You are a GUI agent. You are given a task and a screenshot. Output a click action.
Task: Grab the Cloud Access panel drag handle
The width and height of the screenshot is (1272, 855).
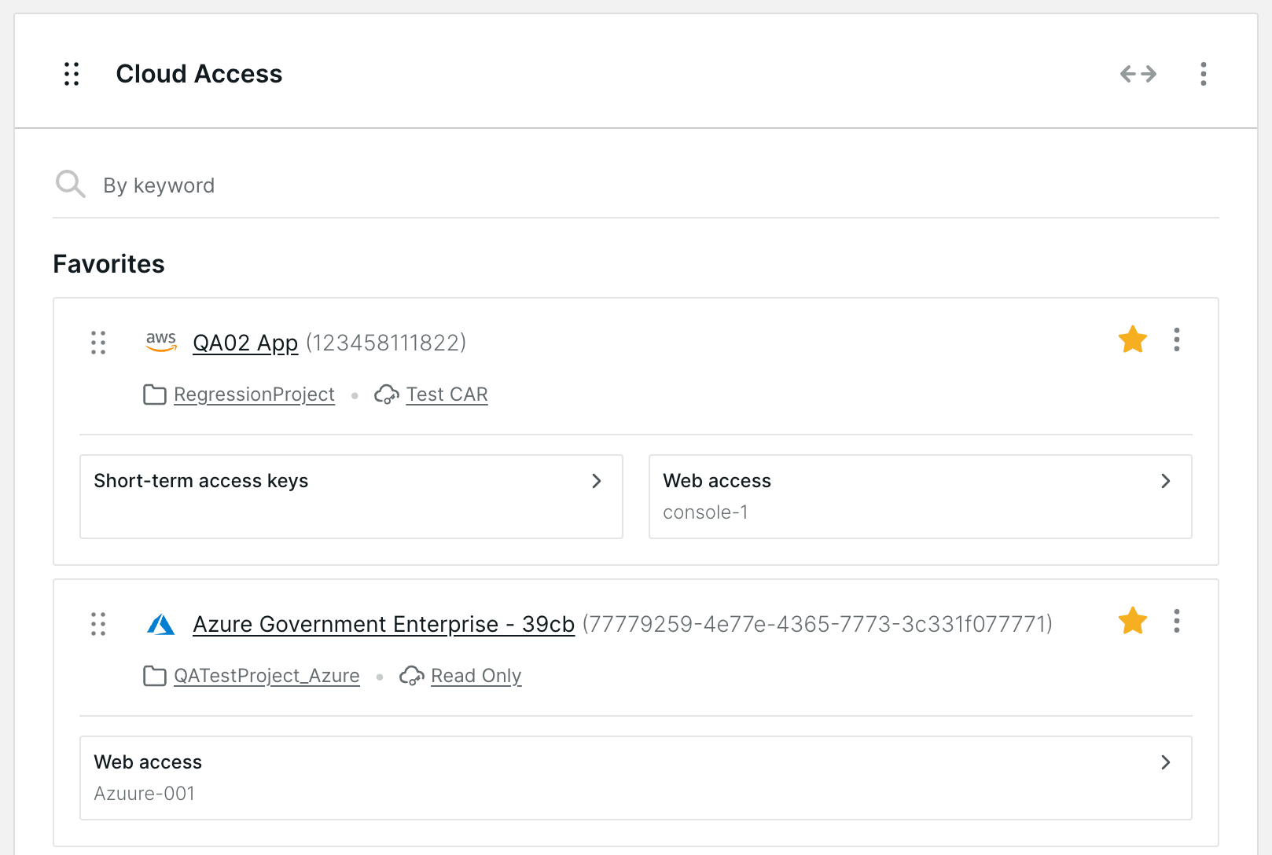[x=72, y=74]
